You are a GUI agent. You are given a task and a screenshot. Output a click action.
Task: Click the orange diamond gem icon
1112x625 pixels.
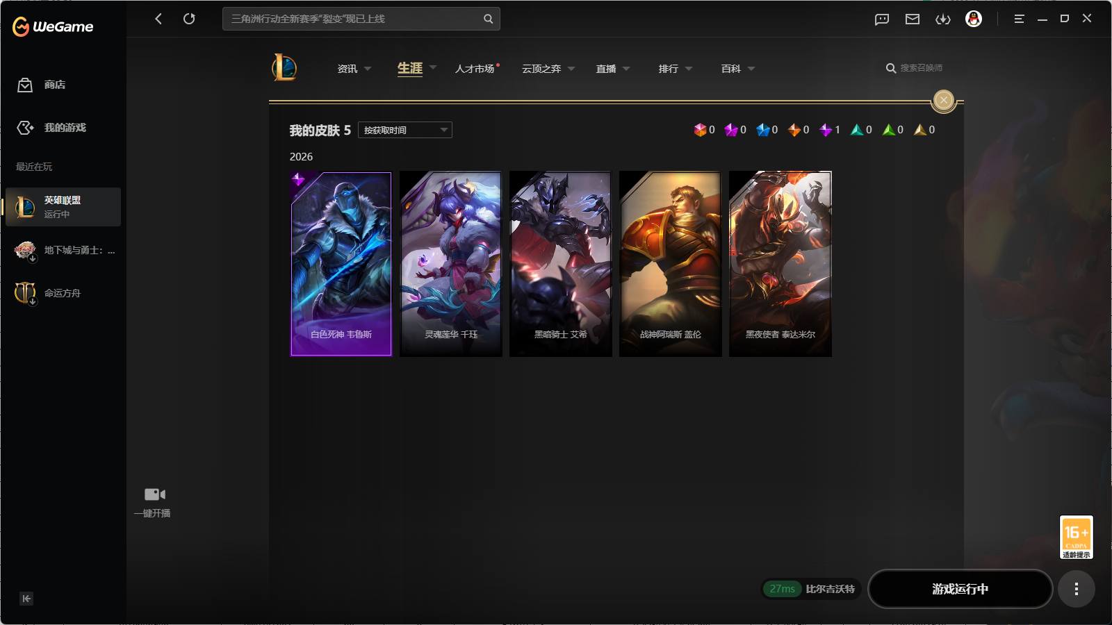(794, 130)
